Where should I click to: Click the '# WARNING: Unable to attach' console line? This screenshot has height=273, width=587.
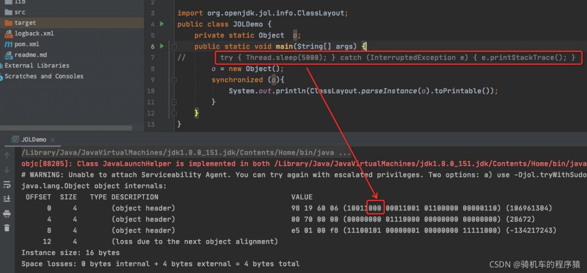(304, 175)
